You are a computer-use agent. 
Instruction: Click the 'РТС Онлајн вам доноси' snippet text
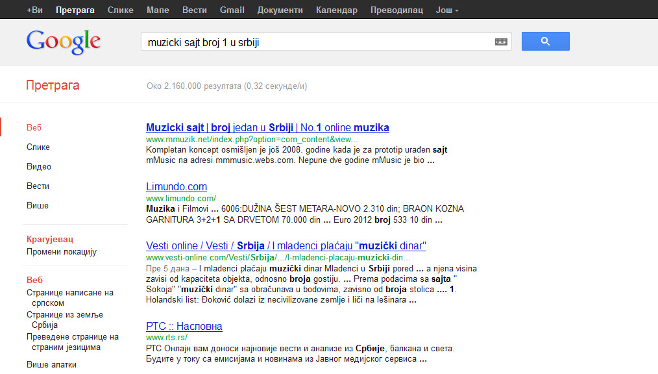point(300,353)
